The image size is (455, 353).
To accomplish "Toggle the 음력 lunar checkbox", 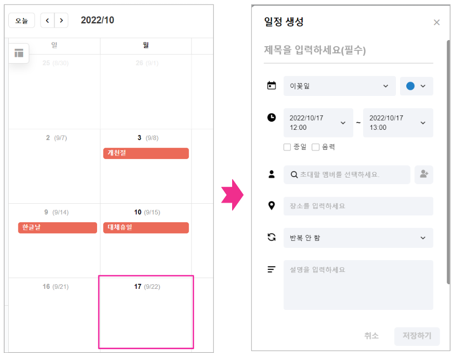I will point(316,147).
